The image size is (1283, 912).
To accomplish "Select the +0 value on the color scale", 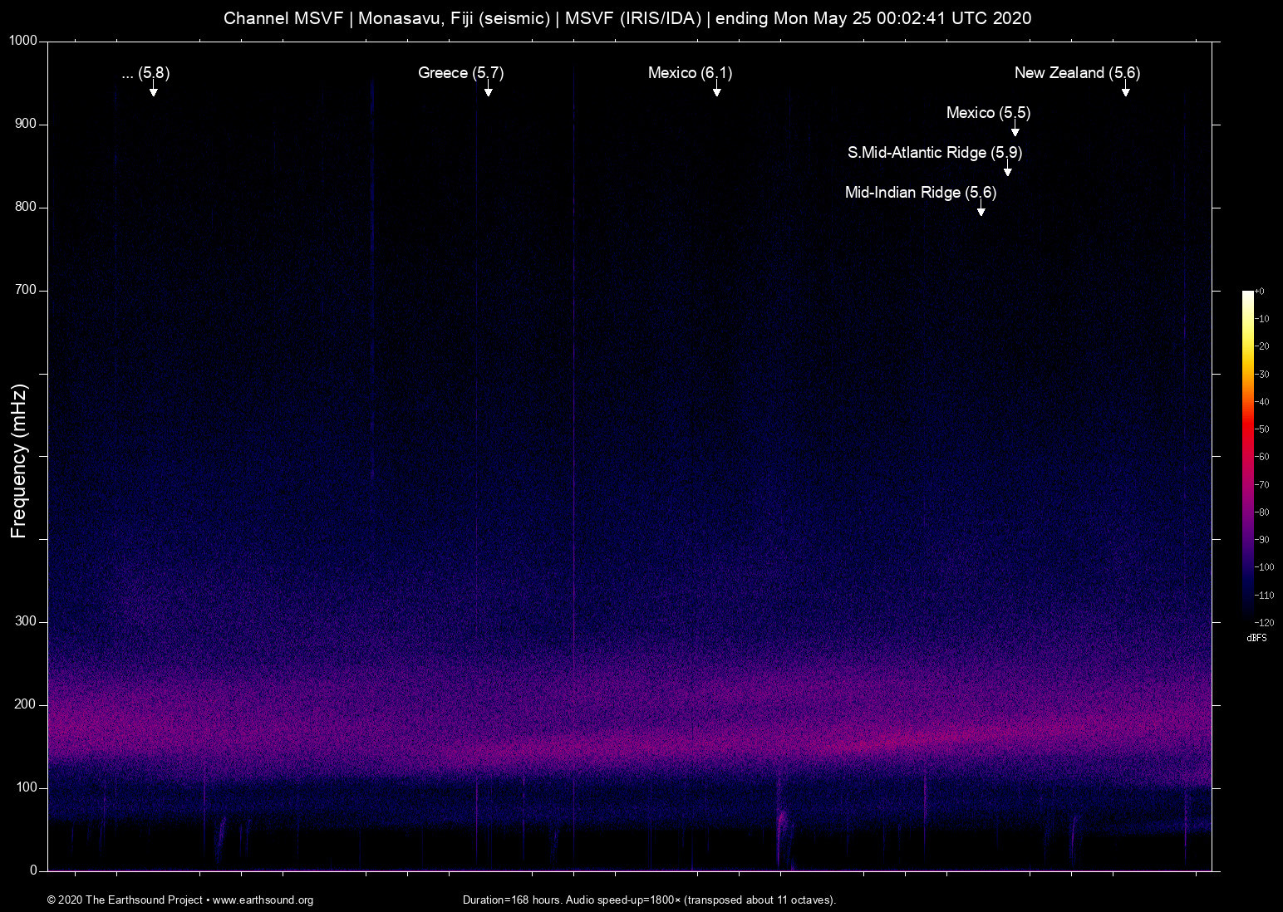I will coord(1261,292).
